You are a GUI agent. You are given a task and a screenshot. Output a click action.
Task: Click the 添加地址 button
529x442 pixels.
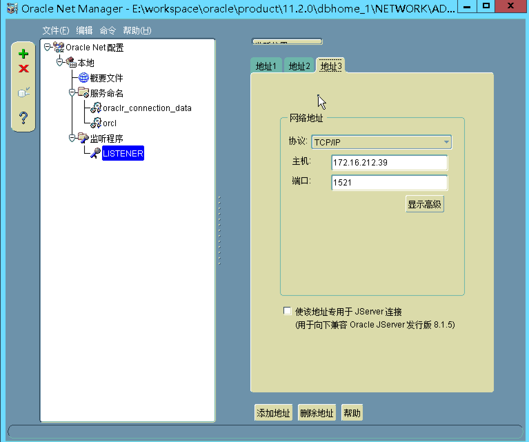pyautogui.click(x=273, y=413)
